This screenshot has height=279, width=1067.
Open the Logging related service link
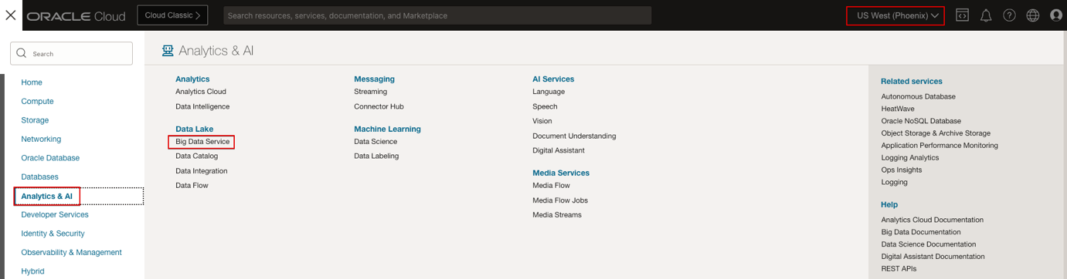(x=895, y=183)
